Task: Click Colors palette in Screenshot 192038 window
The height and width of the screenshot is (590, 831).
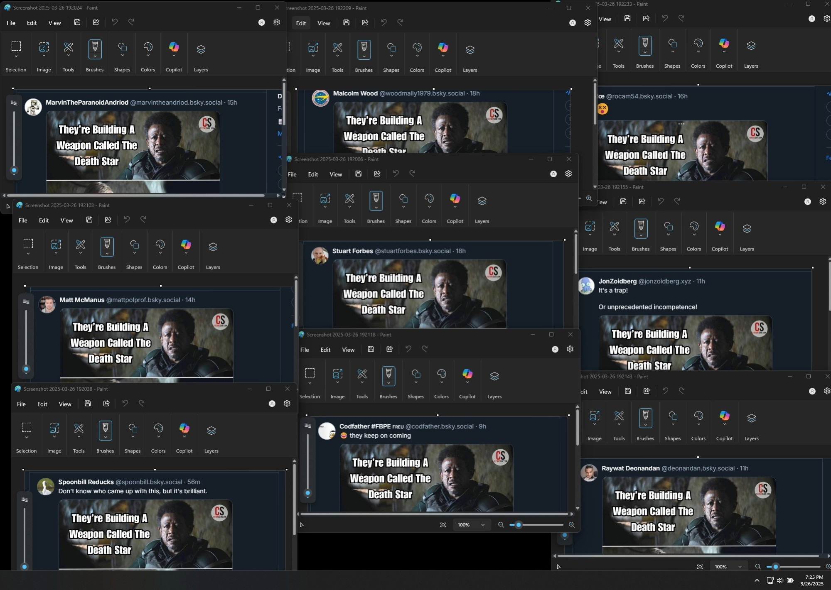Action: pyautogui.click(x=158, y=428)
